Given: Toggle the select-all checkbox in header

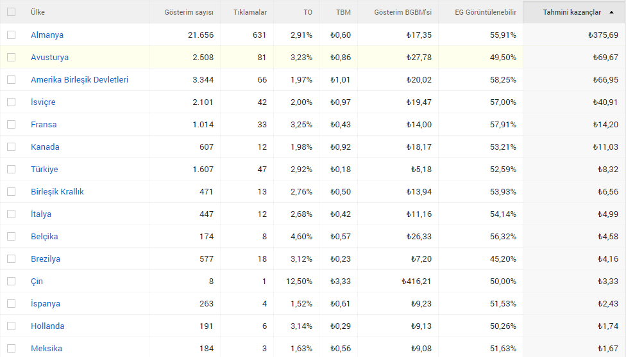Looking at the screenshot, I should coord(11,12).
